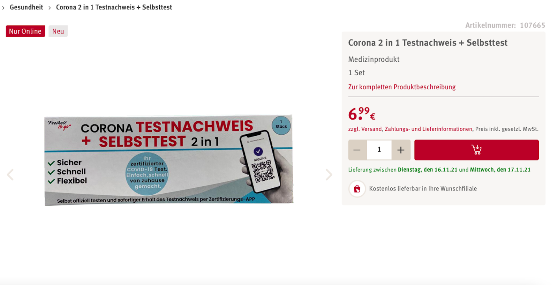Show next product image with right arrow
The width and height of the screenshot is (558, 285).
tap(329, 174)
